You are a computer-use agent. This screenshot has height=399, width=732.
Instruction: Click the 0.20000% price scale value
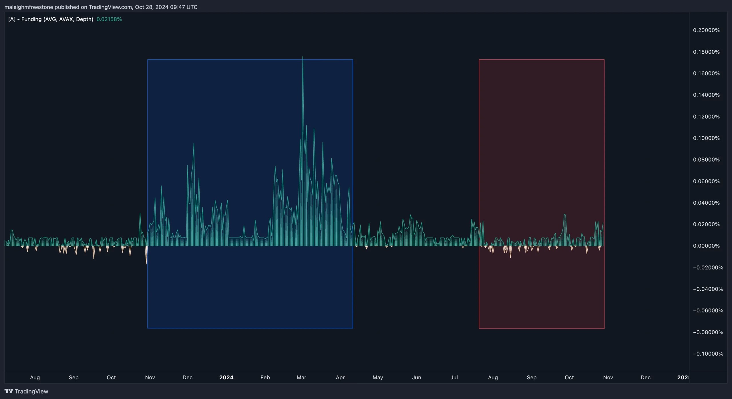tap(706, 30)
